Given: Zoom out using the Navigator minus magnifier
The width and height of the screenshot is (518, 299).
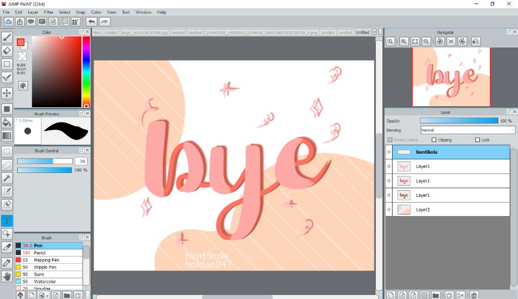Looking at the screenshot, I should 426,41.
